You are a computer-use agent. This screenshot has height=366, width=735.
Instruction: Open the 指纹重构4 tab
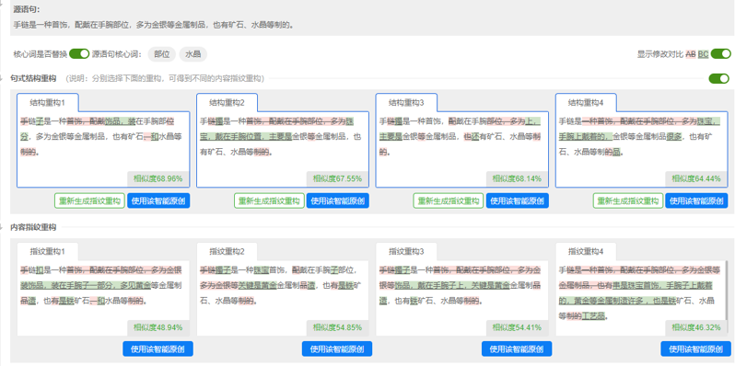click(x=586, y=251)
